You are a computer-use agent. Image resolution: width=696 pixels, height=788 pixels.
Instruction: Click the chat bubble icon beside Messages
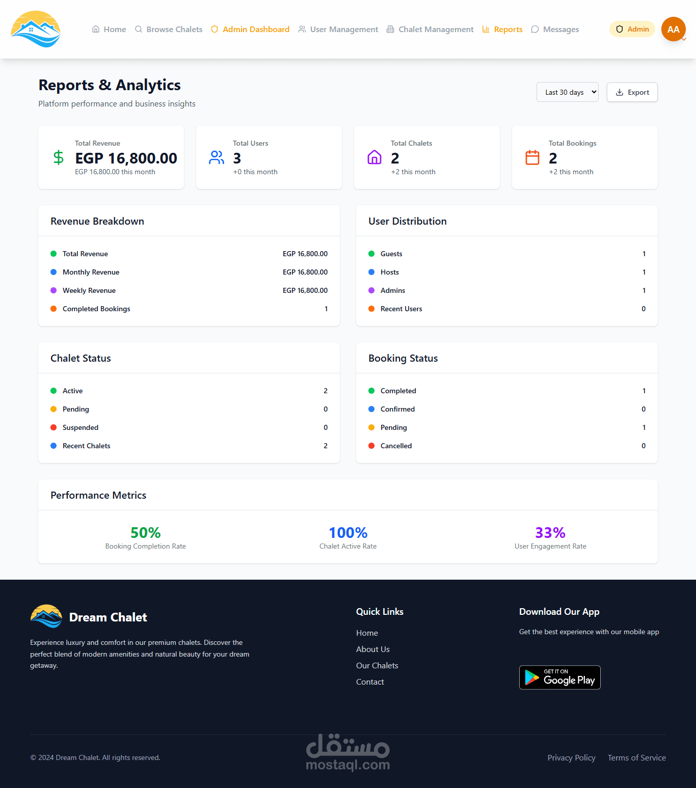point(535,29)
